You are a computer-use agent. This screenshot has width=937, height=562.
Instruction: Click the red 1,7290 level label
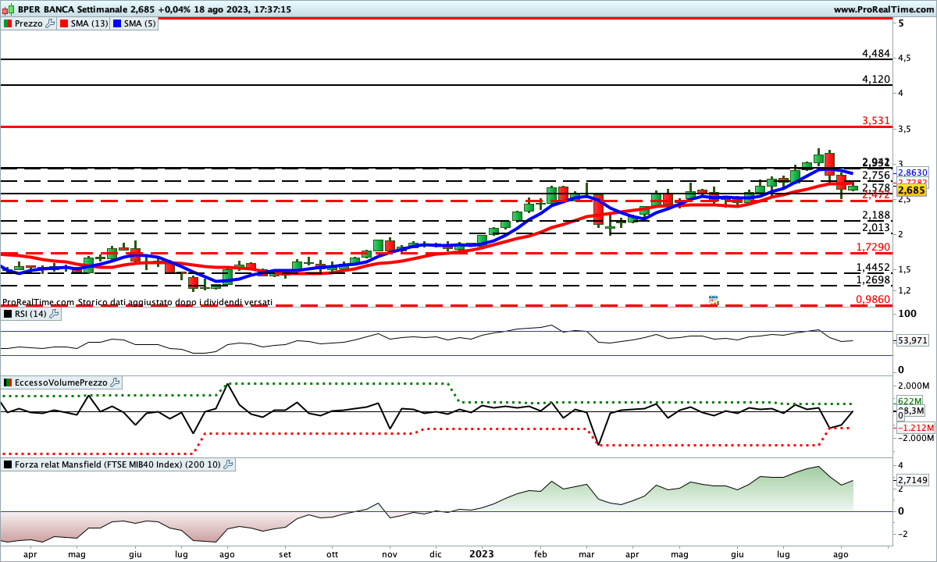(874, 247)
